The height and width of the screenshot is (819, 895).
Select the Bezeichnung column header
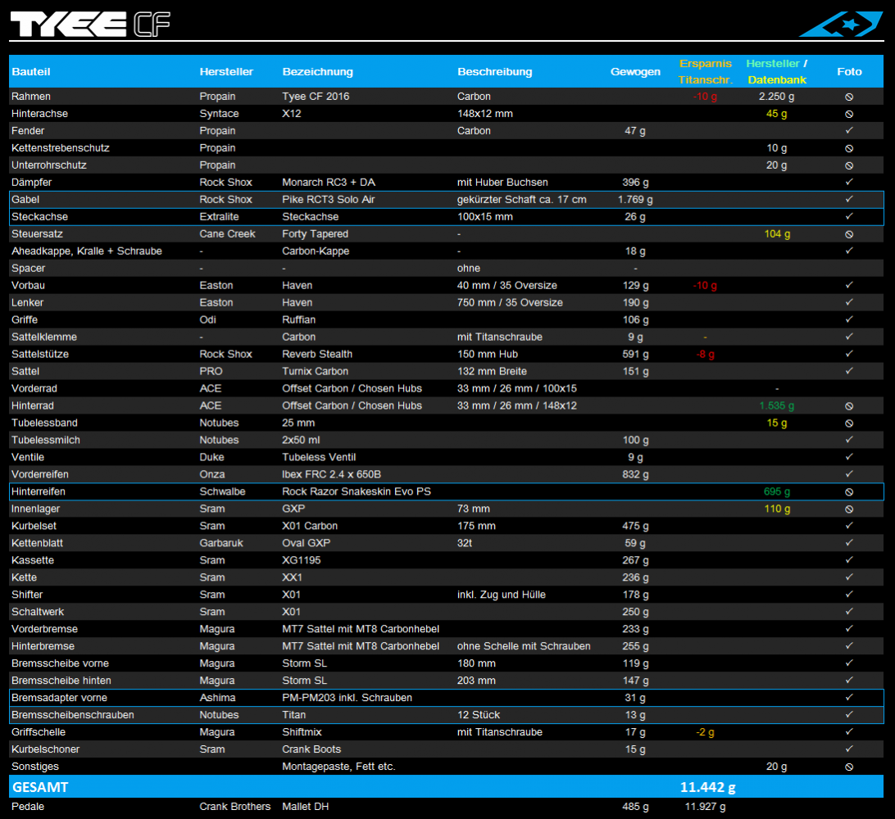317,72
